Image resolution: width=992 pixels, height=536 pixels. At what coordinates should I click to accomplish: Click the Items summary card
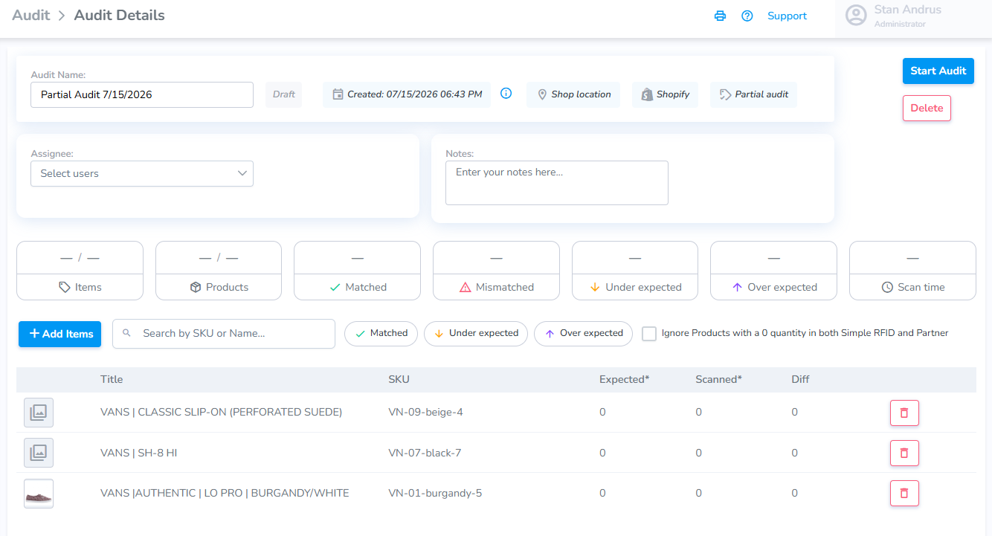pos(80,271)
